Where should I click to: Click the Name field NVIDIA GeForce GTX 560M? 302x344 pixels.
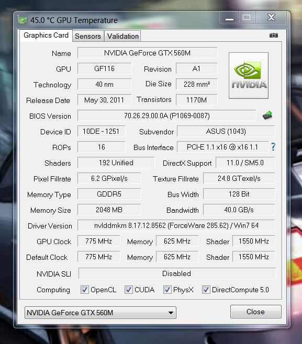[147, 53]
